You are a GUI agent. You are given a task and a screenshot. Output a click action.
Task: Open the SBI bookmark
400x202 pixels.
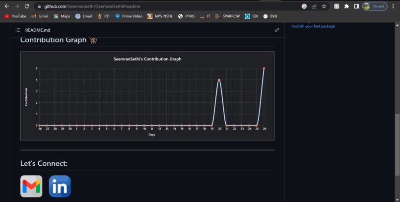tap(251, 16)
